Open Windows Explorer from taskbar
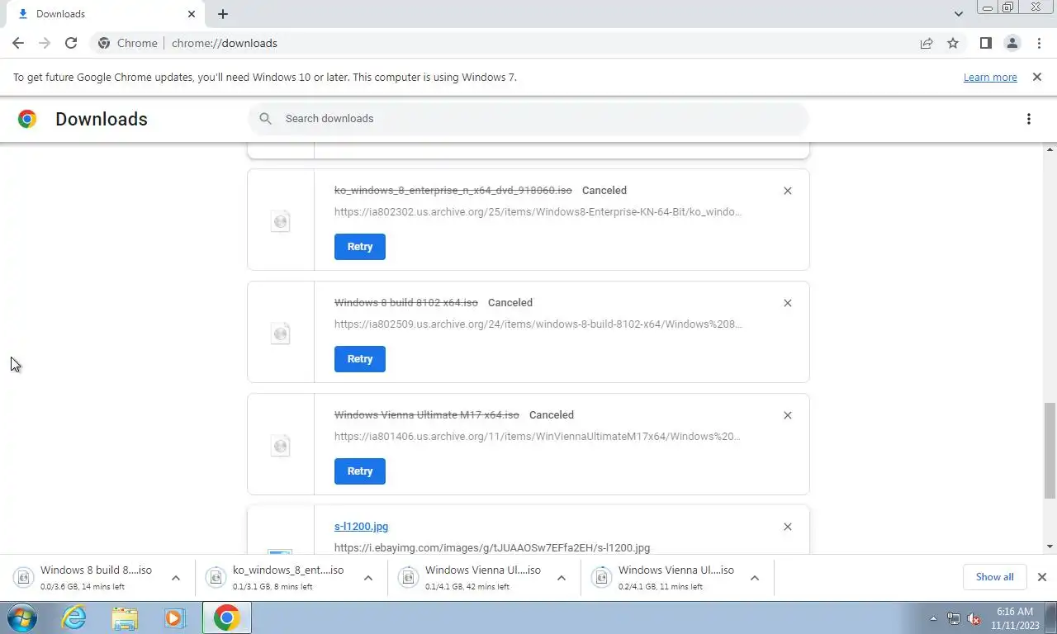 [125, 617]
